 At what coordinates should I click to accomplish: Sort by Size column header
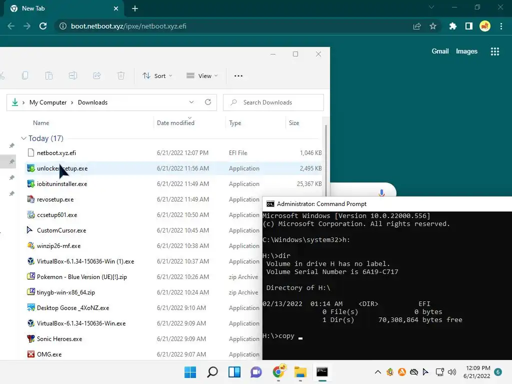click(x=294, y=123)
